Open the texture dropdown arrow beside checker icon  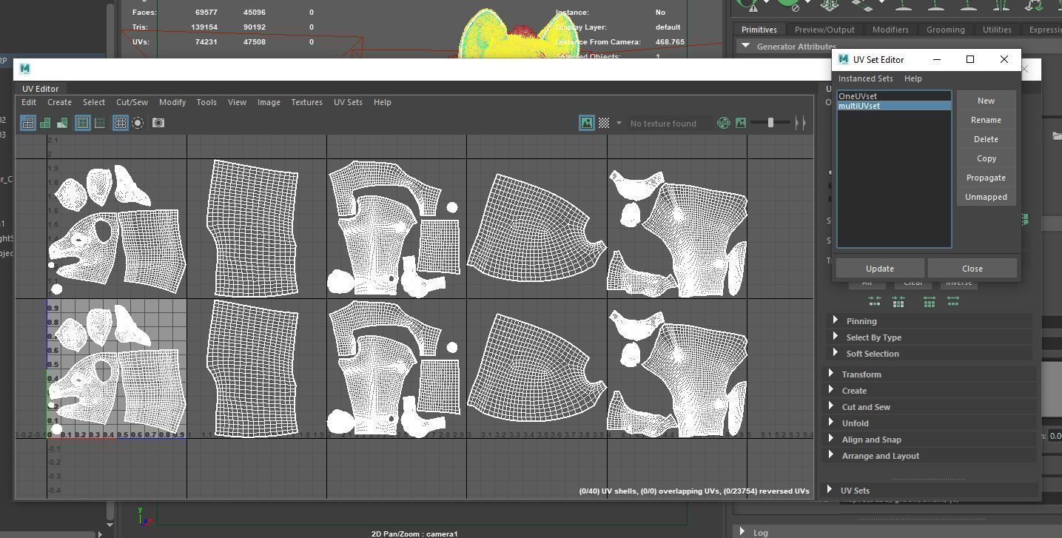point(619,123)
